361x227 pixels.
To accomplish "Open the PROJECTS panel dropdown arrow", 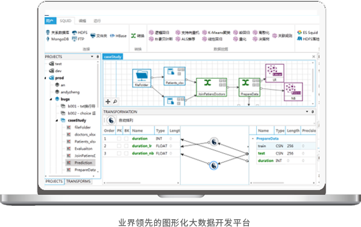I will [x=92, y=57].
